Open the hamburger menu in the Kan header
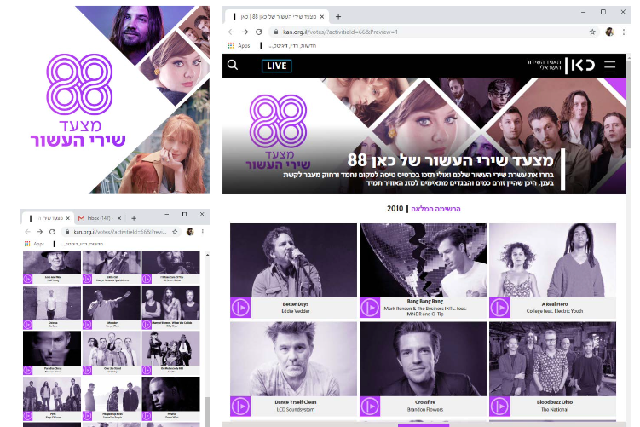The width and height of the screenshot is (640, 427). 610,66
